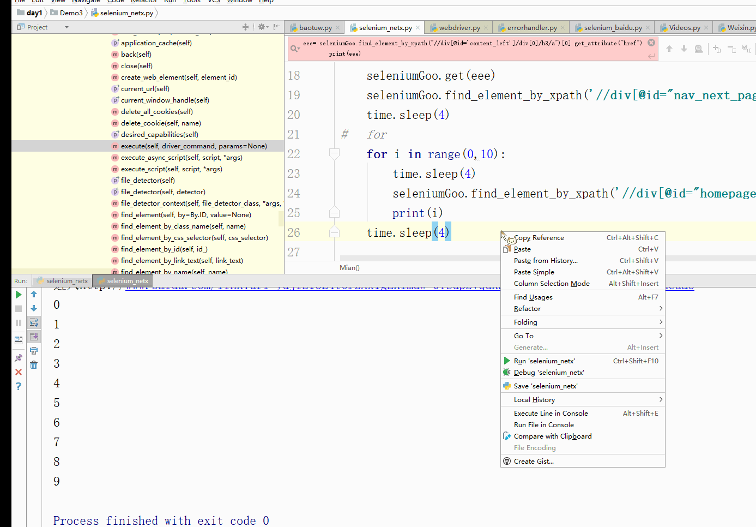This screenshot has width=756, height=527.
Task: Click the restore layout icon in Run panel
Action: (19, 340)
